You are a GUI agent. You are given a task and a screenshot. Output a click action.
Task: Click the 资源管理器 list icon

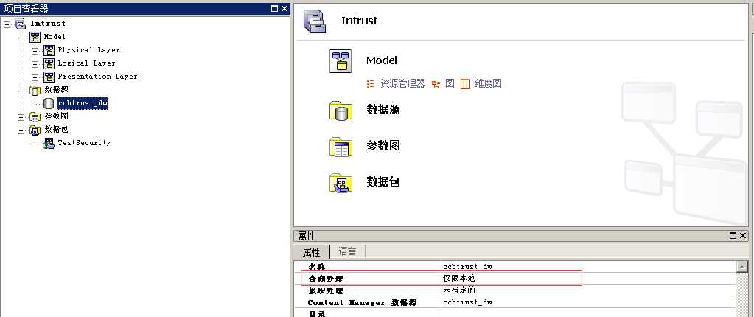(370, 84)
